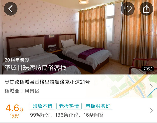Open the map preview thumbnail
Image resolution: width=157 pixels, height=123 pixels.
pyautogui.click(x=121, y=86)
